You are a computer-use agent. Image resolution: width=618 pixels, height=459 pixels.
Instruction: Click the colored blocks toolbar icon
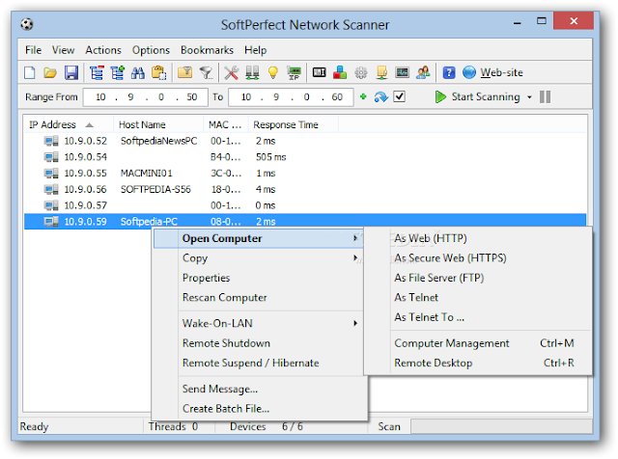click(340, 73)
